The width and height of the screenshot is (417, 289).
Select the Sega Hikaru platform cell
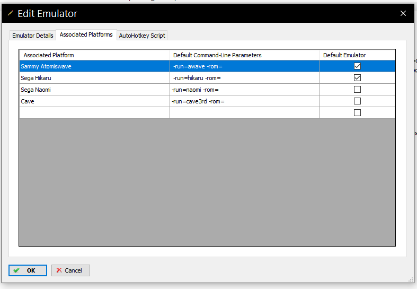tap(94, 78)
